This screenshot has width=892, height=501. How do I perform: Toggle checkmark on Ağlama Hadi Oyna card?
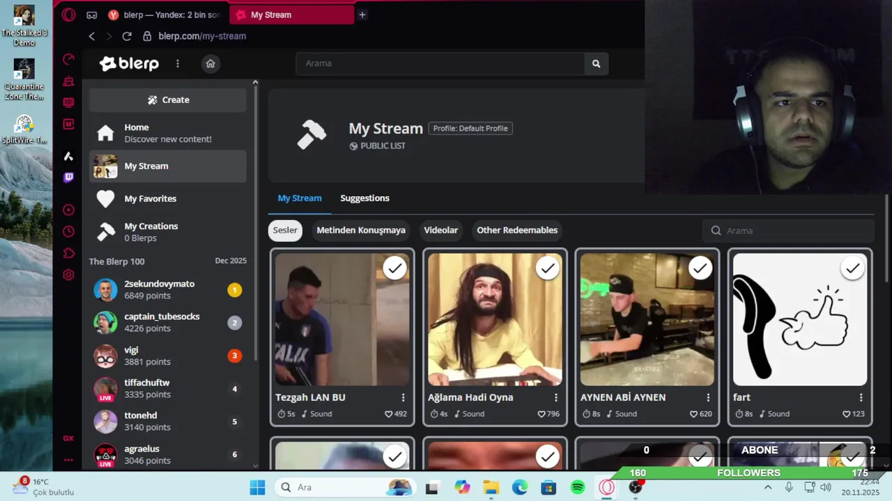[548, 268]
